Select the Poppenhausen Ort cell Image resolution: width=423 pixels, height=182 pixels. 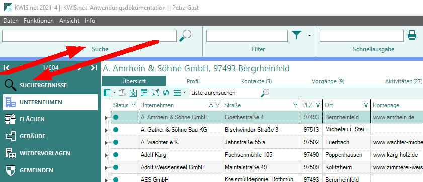[x=347, y=155]
